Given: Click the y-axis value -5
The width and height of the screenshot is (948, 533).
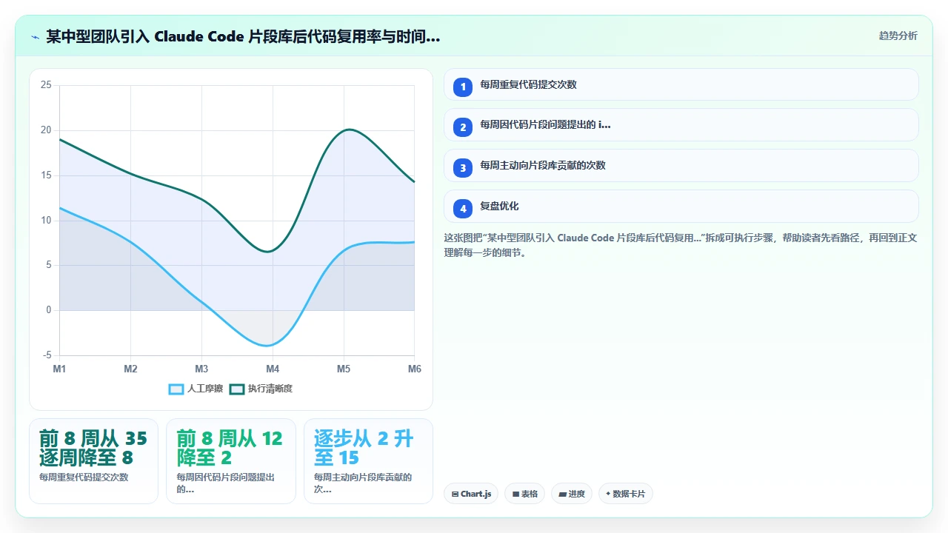Looking at the screenshot, I should click(47, 355).
